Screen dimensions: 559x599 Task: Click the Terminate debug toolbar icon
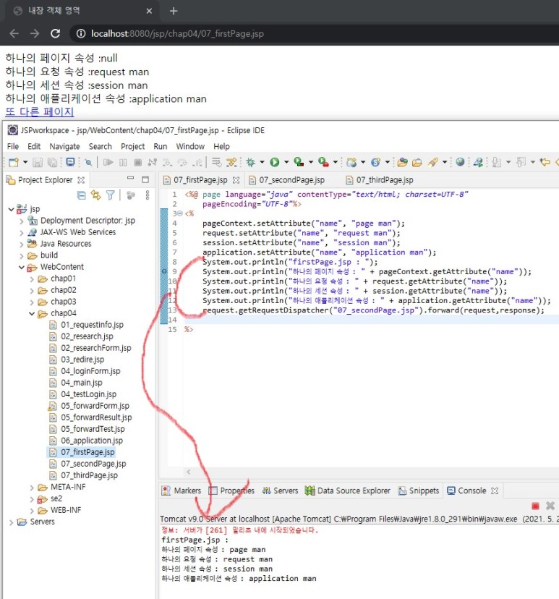point(138,162)
